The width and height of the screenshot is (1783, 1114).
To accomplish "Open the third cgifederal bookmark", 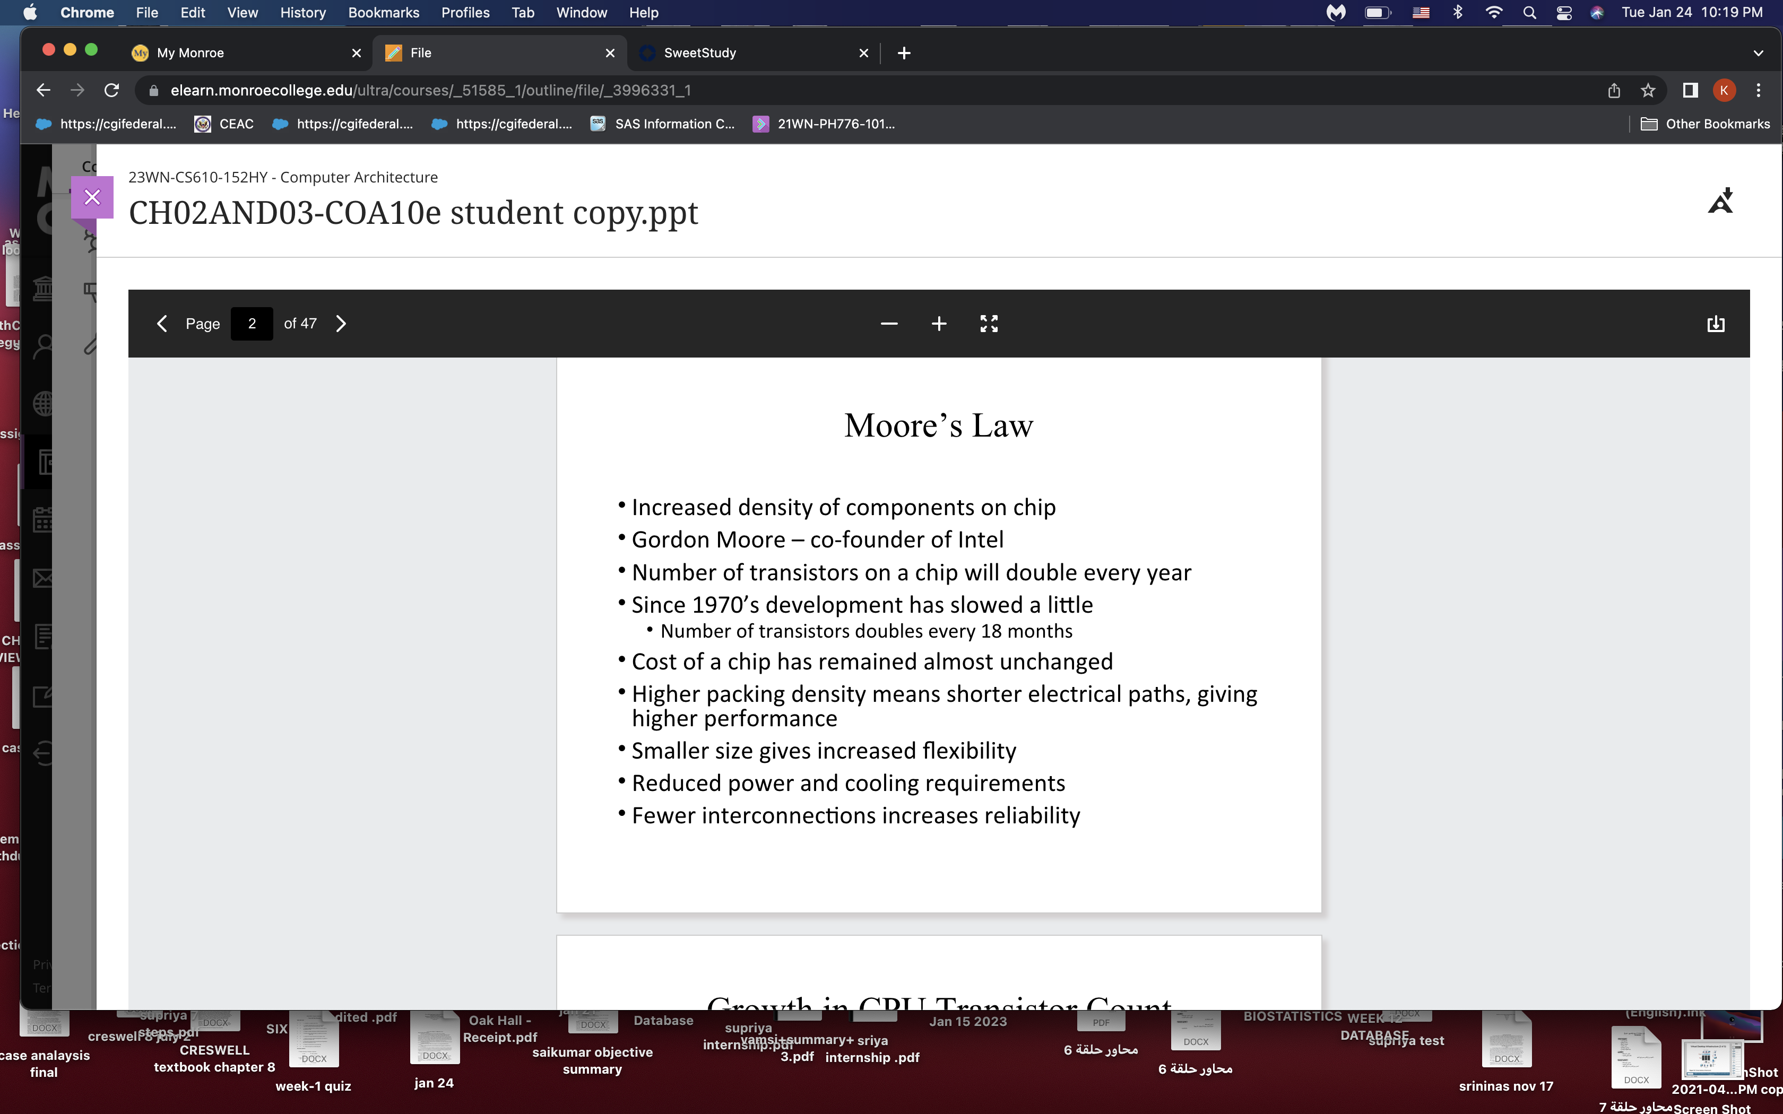I will point(502,124).
